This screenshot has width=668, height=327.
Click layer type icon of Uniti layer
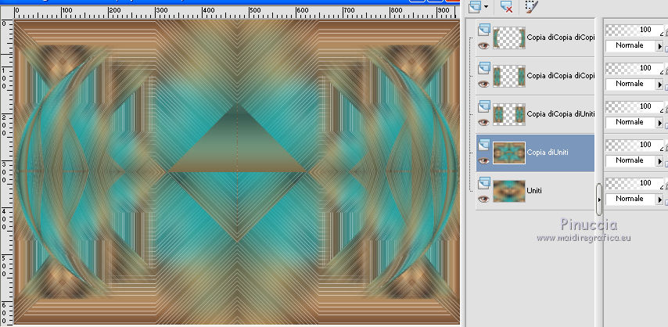(x=484, y=183)
